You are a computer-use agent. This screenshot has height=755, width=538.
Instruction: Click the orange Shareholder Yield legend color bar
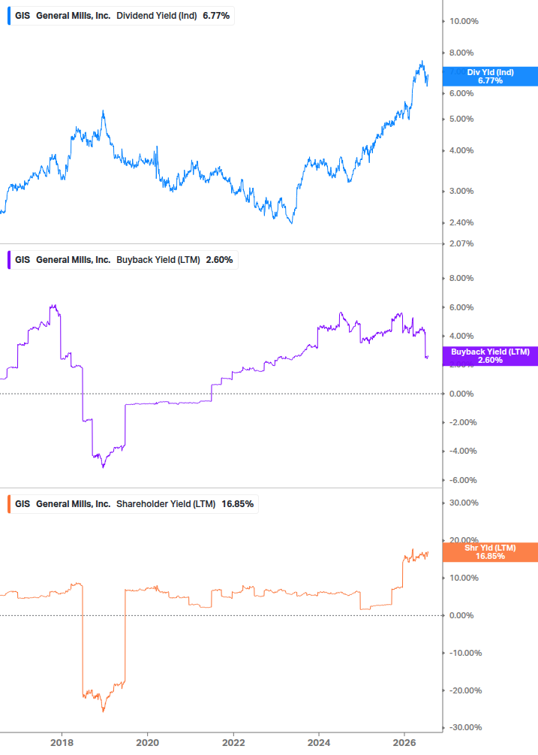point(9,504)
